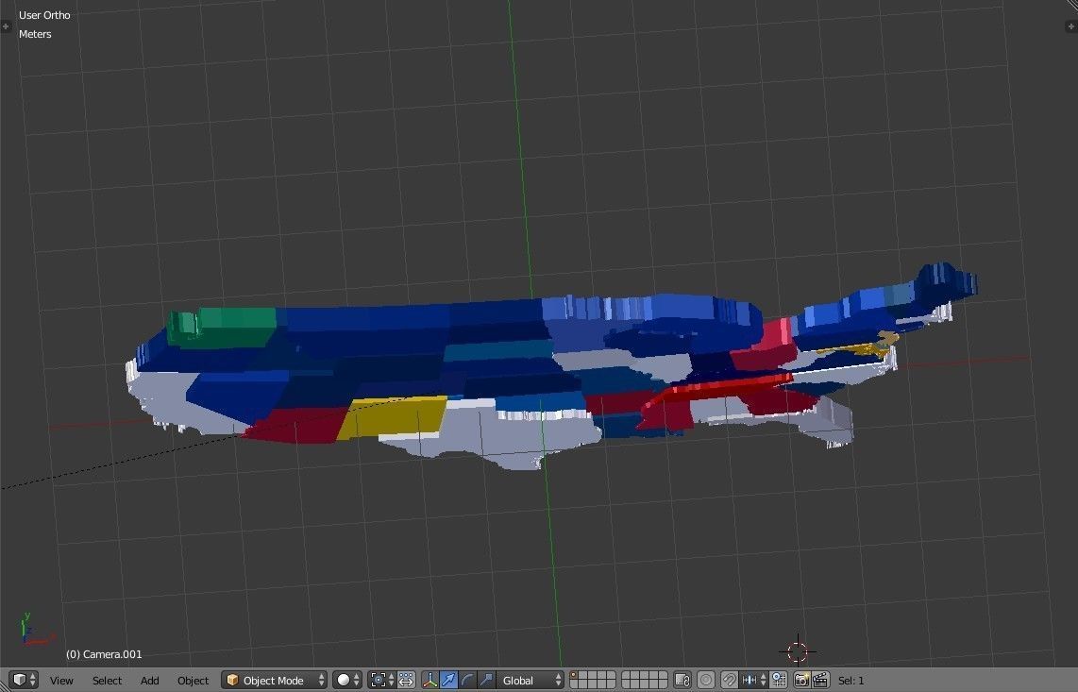
Task: Open the Object Mode dropdown
Action: (x=275, y=680)
